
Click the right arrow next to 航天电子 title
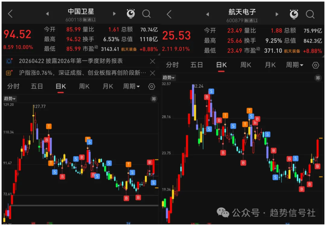(276, 14)
